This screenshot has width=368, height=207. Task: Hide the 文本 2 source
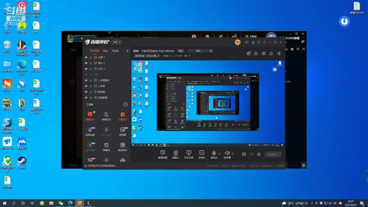click(x=86, y=69)
